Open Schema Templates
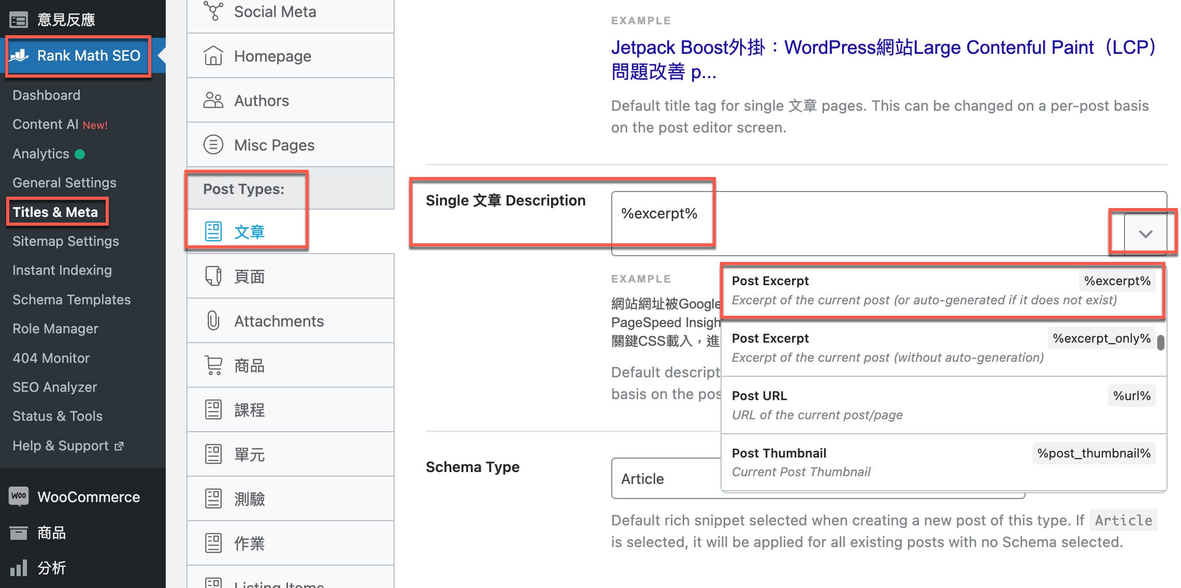Screen dimensions: 1181x588 [71, 300]
